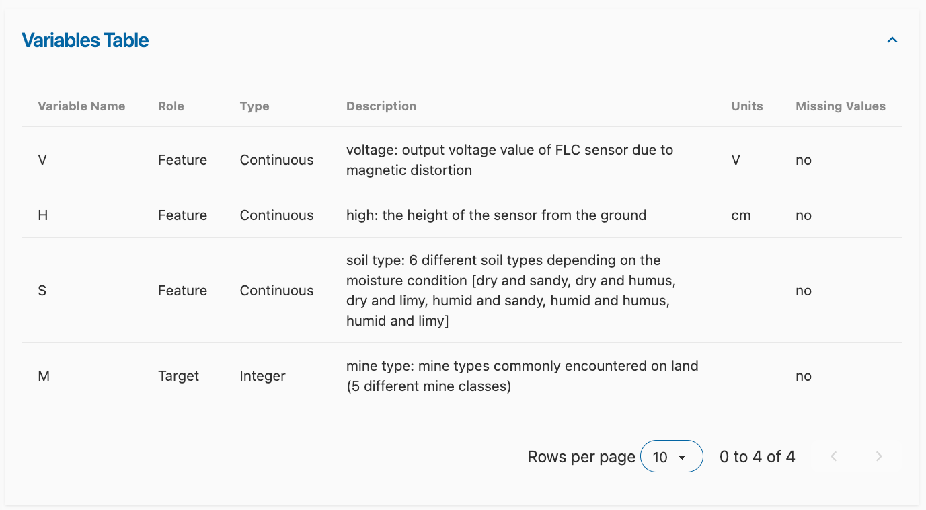Select the Description column header

(381, 106)
